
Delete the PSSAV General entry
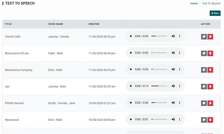point(210,103)
